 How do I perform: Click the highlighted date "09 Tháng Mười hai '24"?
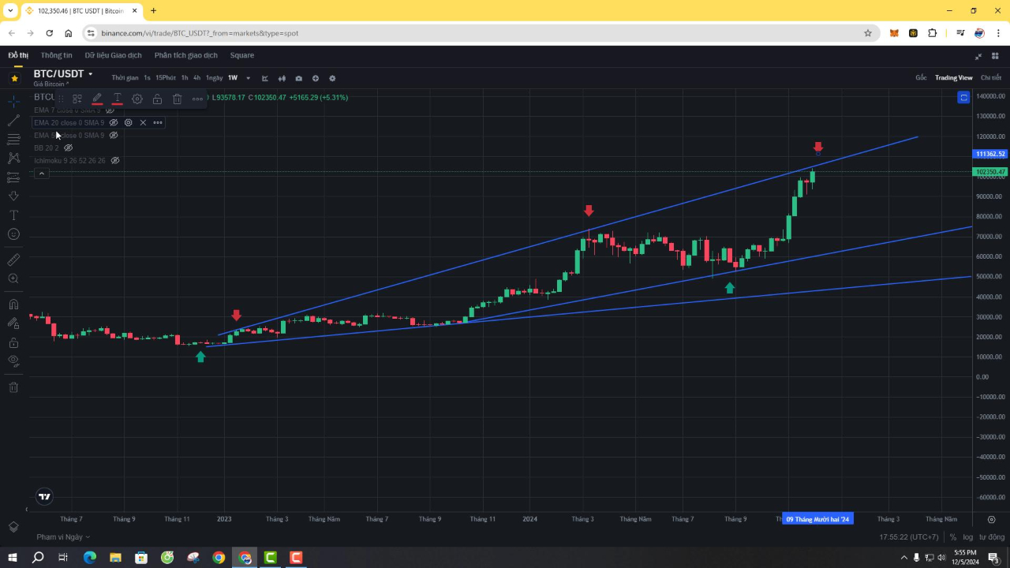click(x=817, y=519)
